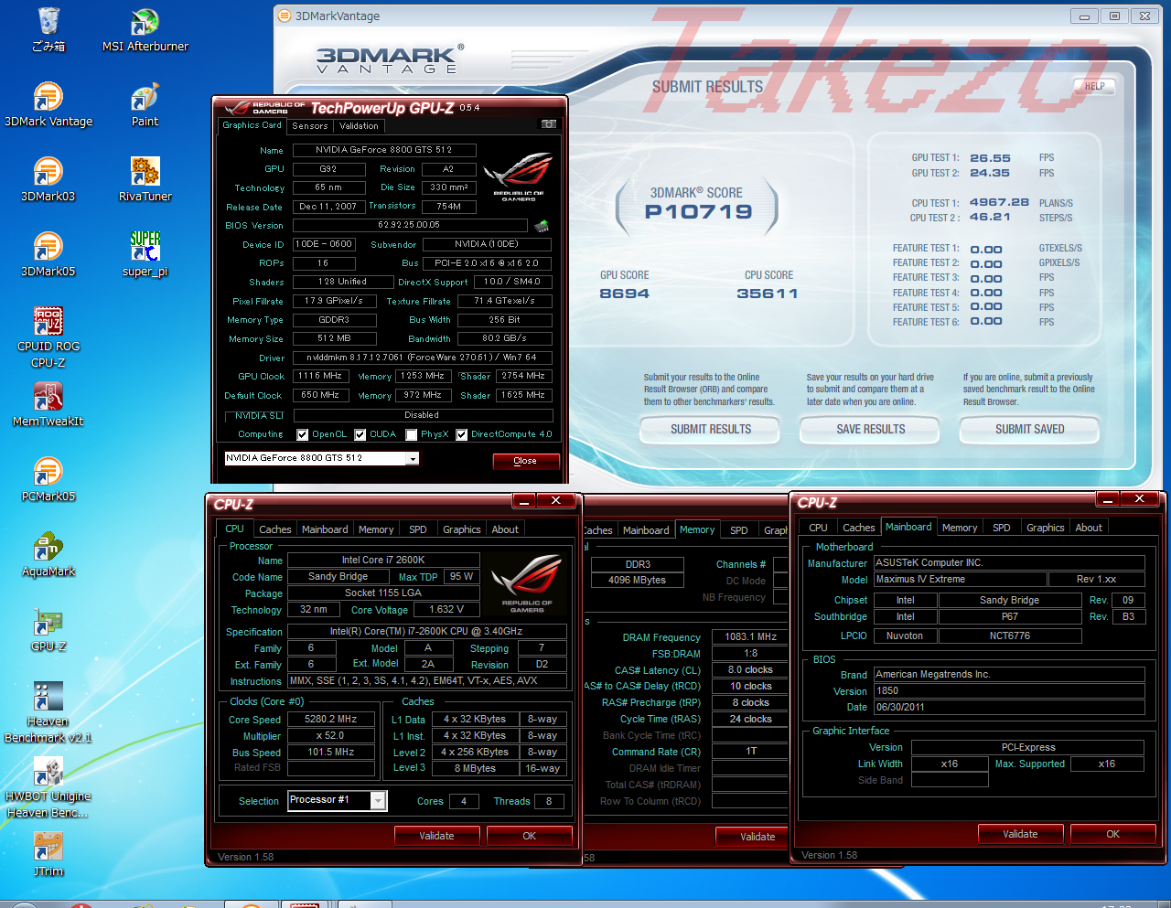Click the Driver version field in GPU-Z
Viewport: 1171px width, 908px height.
point(422,358)
